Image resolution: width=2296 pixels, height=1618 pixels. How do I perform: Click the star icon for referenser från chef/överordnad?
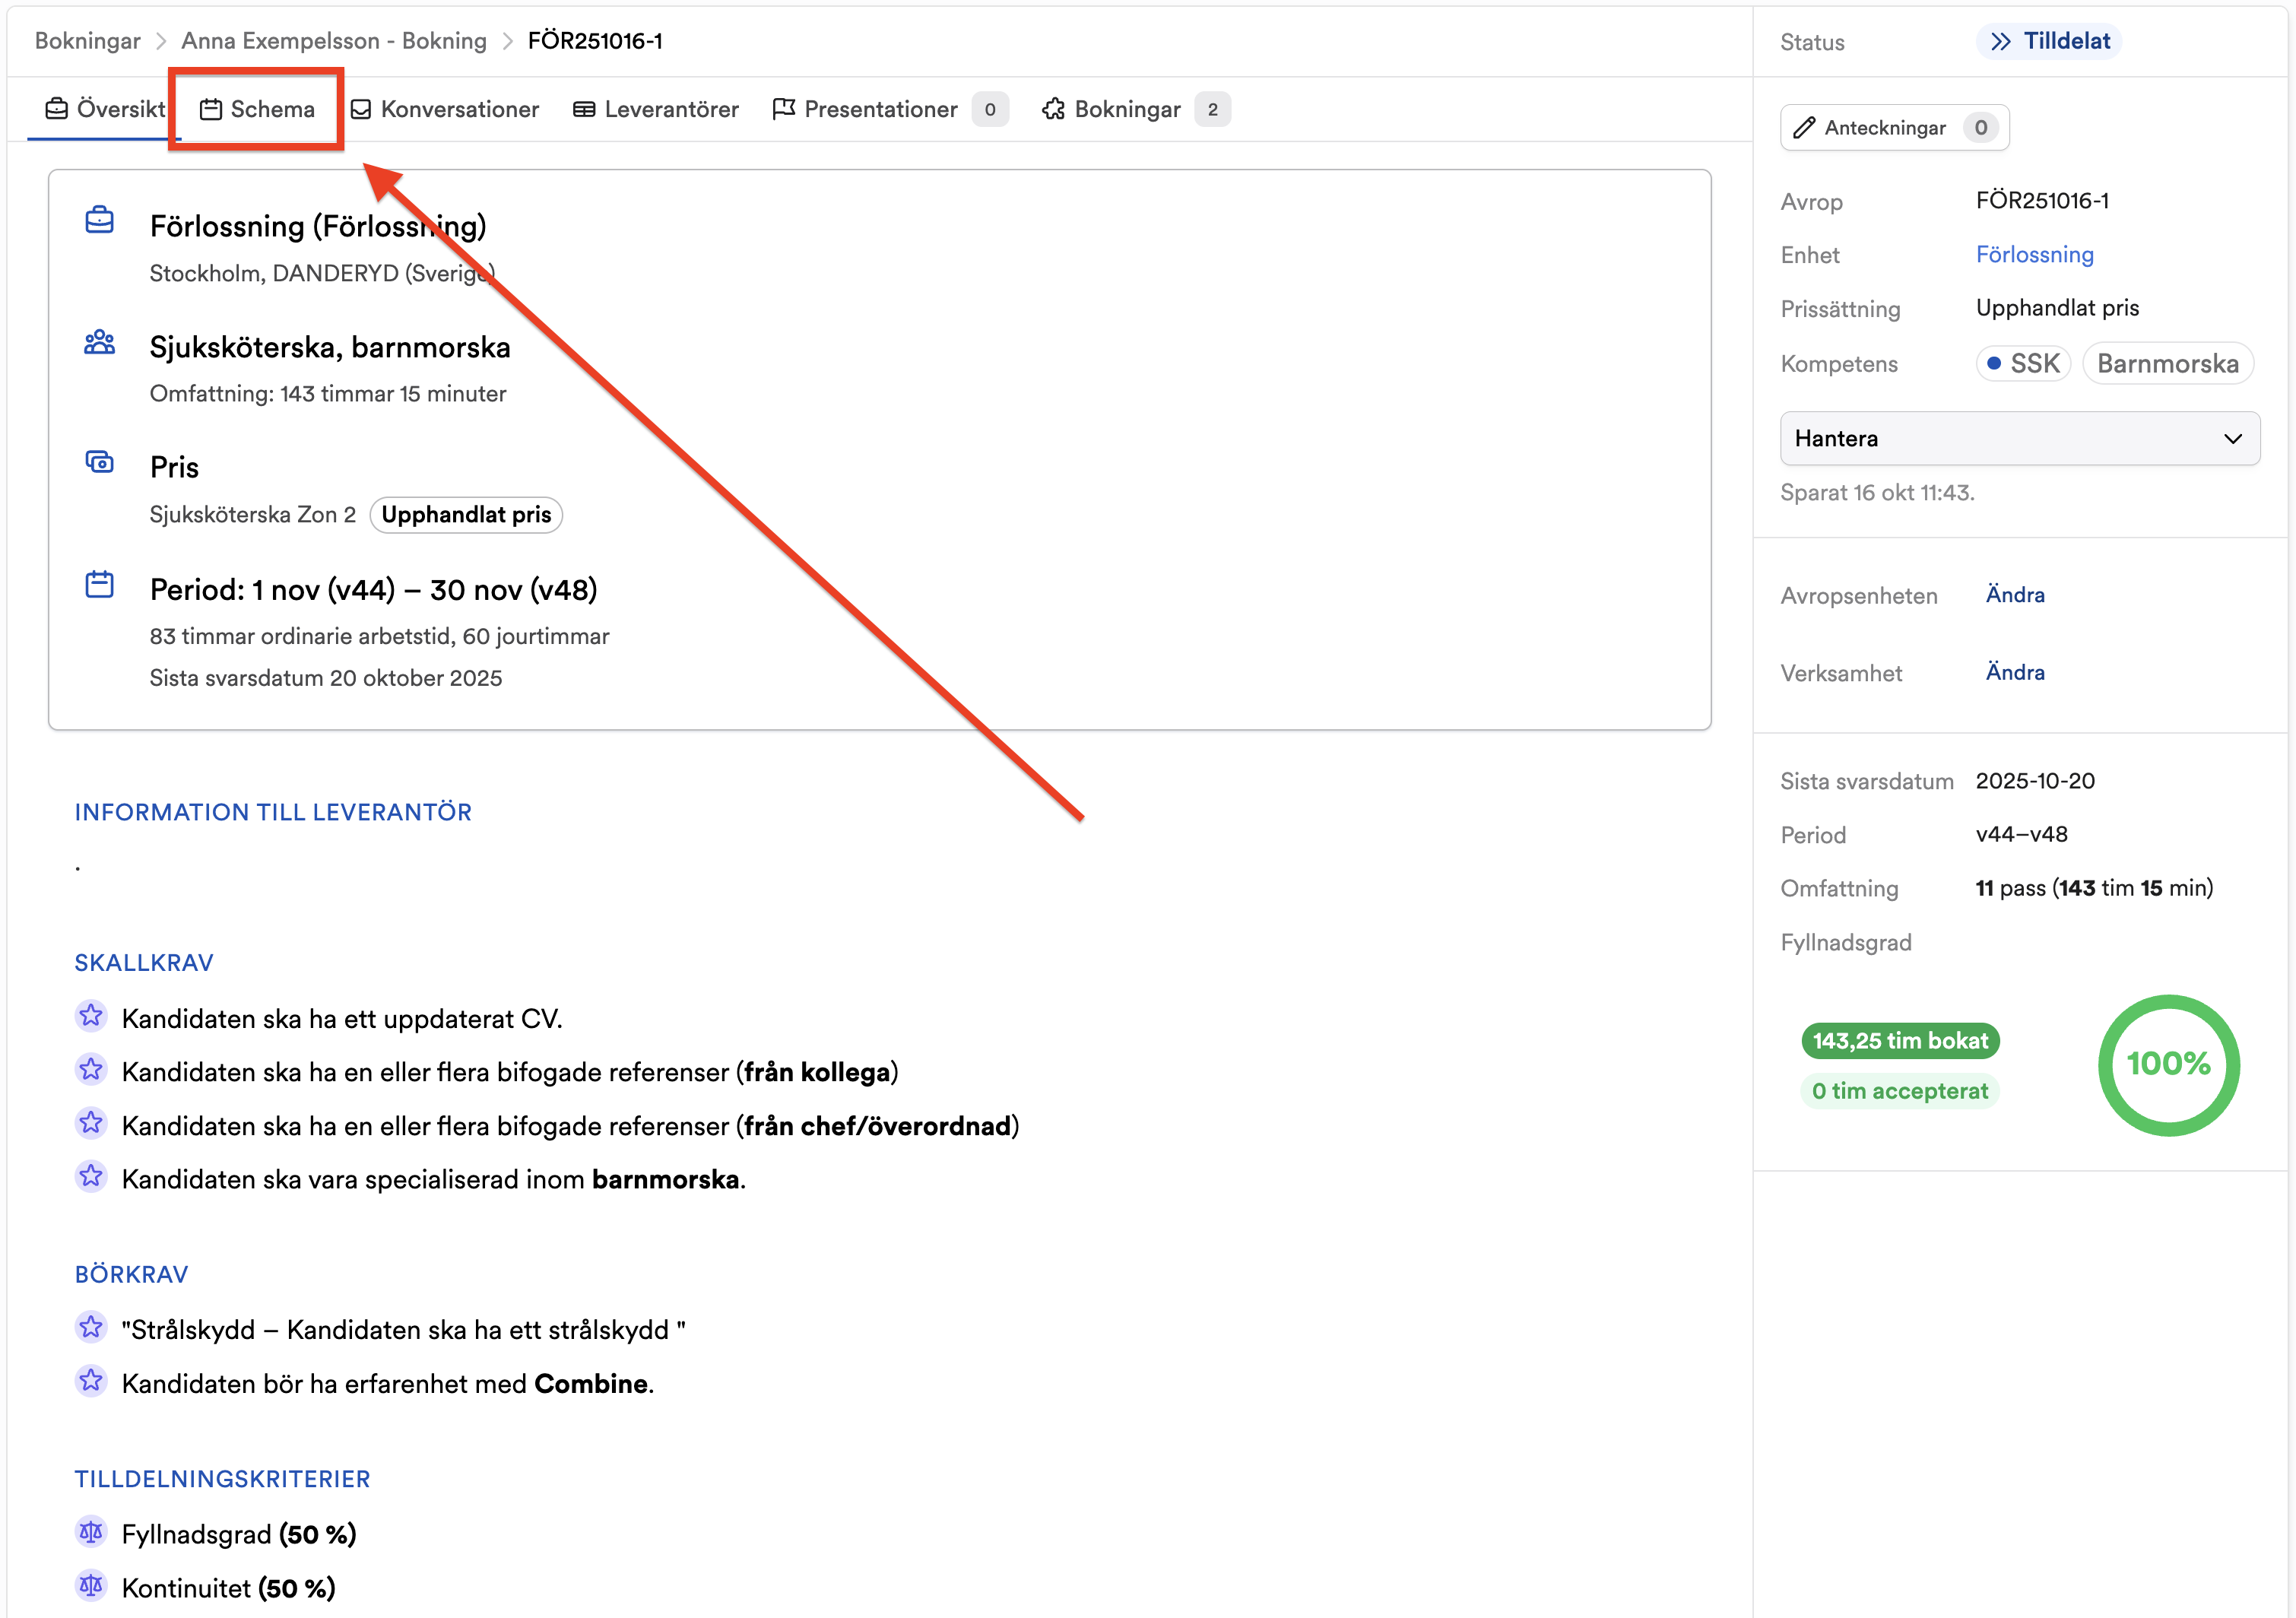click(x=91, y=1123)
